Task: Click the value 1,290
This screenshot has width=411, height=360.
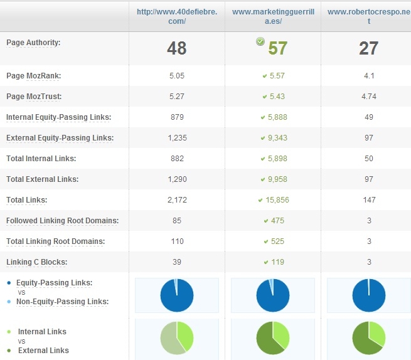Action: click(177, 179)
